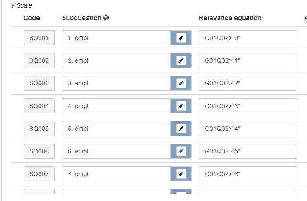This screenshot has height=201, width=307.
Task: Click subquestion text field '1. empl'
Action: tap(116, 38)
